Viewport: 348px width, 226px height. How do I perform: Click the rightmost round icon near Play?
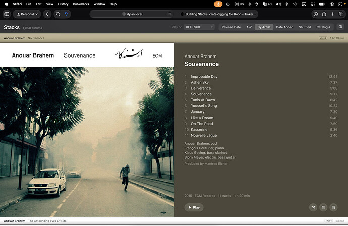point(333,207)
